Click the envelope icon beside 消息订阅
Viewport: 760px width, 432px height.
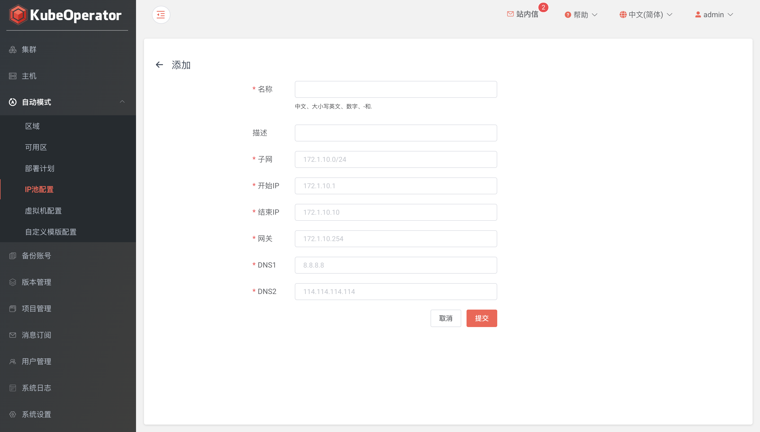click(x=12, y=335)
